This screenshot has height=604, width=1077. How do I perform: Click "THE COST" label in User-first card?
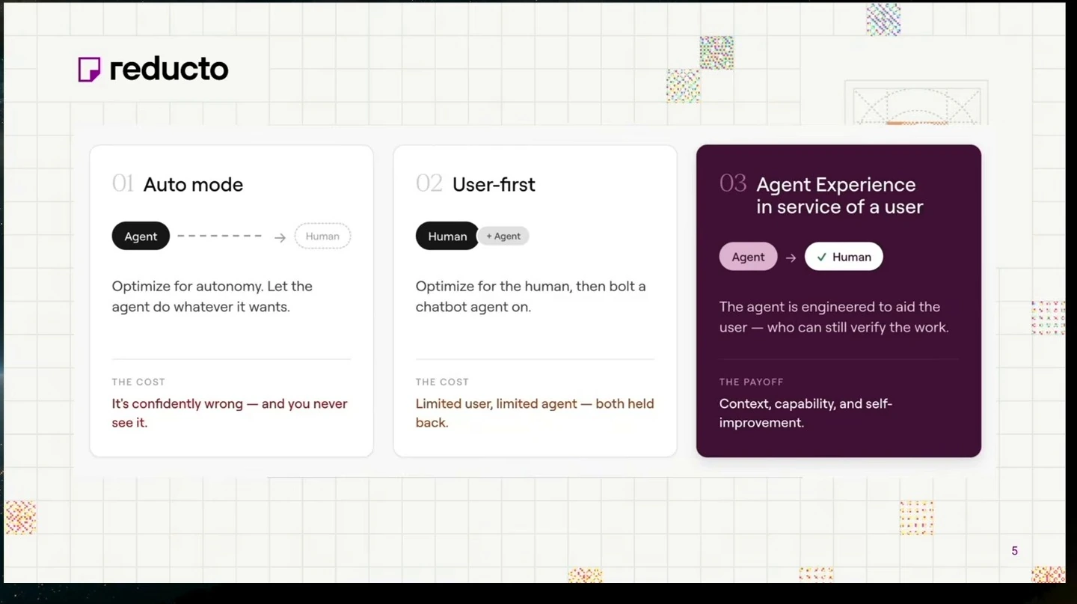coord(442,382)
